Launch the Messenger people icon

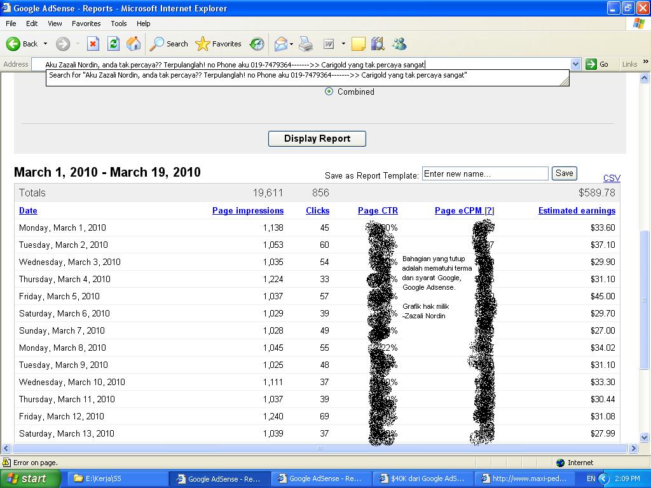(399, 44)
